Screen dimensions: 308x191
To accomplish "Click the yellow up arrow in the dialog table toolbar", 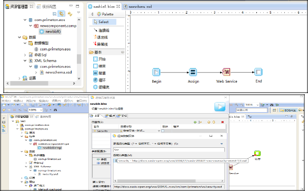I will [209, 122].
